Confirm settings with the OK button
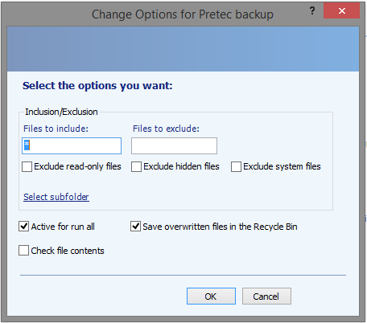Screen dimensions: 367x323 211,296
